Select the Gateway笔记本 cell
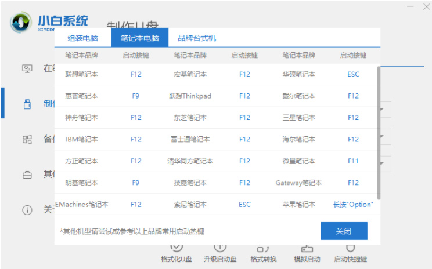The image size is (432, 269). pyautogui.click(x=298, y=183)
